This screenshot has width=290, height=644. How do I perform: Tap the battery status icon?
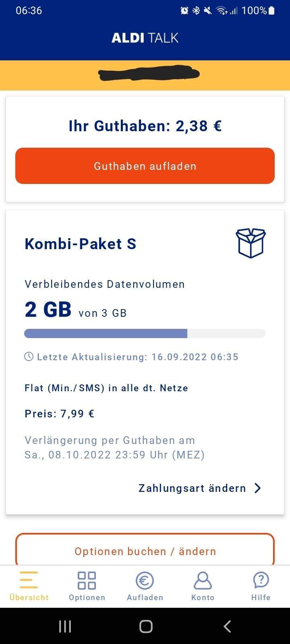(272, 10)
